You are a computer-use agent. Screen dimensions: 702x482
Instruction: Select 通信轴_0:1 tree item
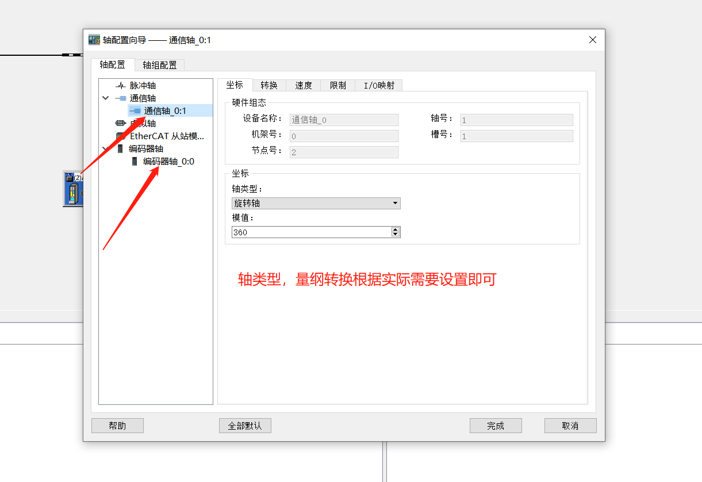(x=166, y=111)
